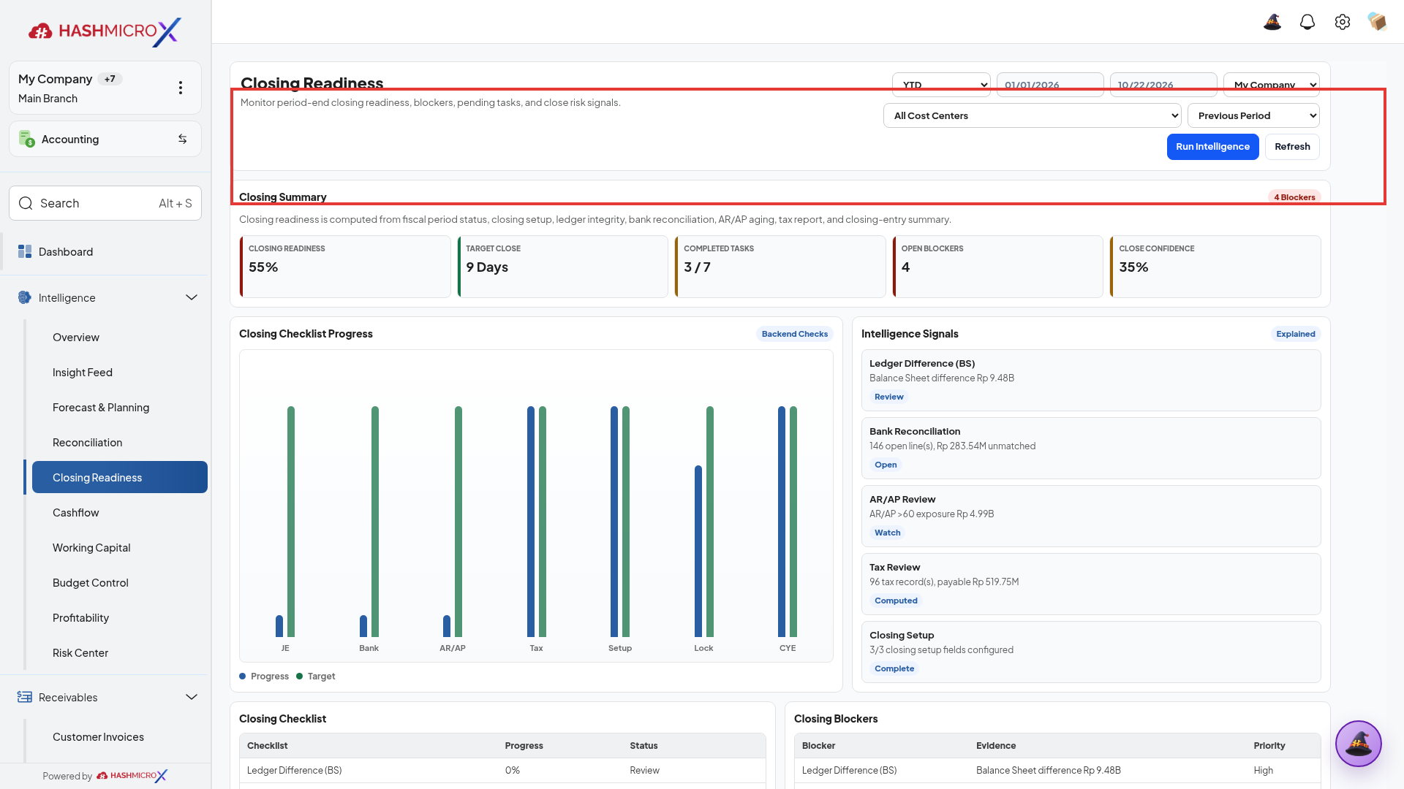Click the Open tag under Bank Reconciliation
This screenshot has height=789, width=1404.
pyautogui.click(x=886, y=465)
